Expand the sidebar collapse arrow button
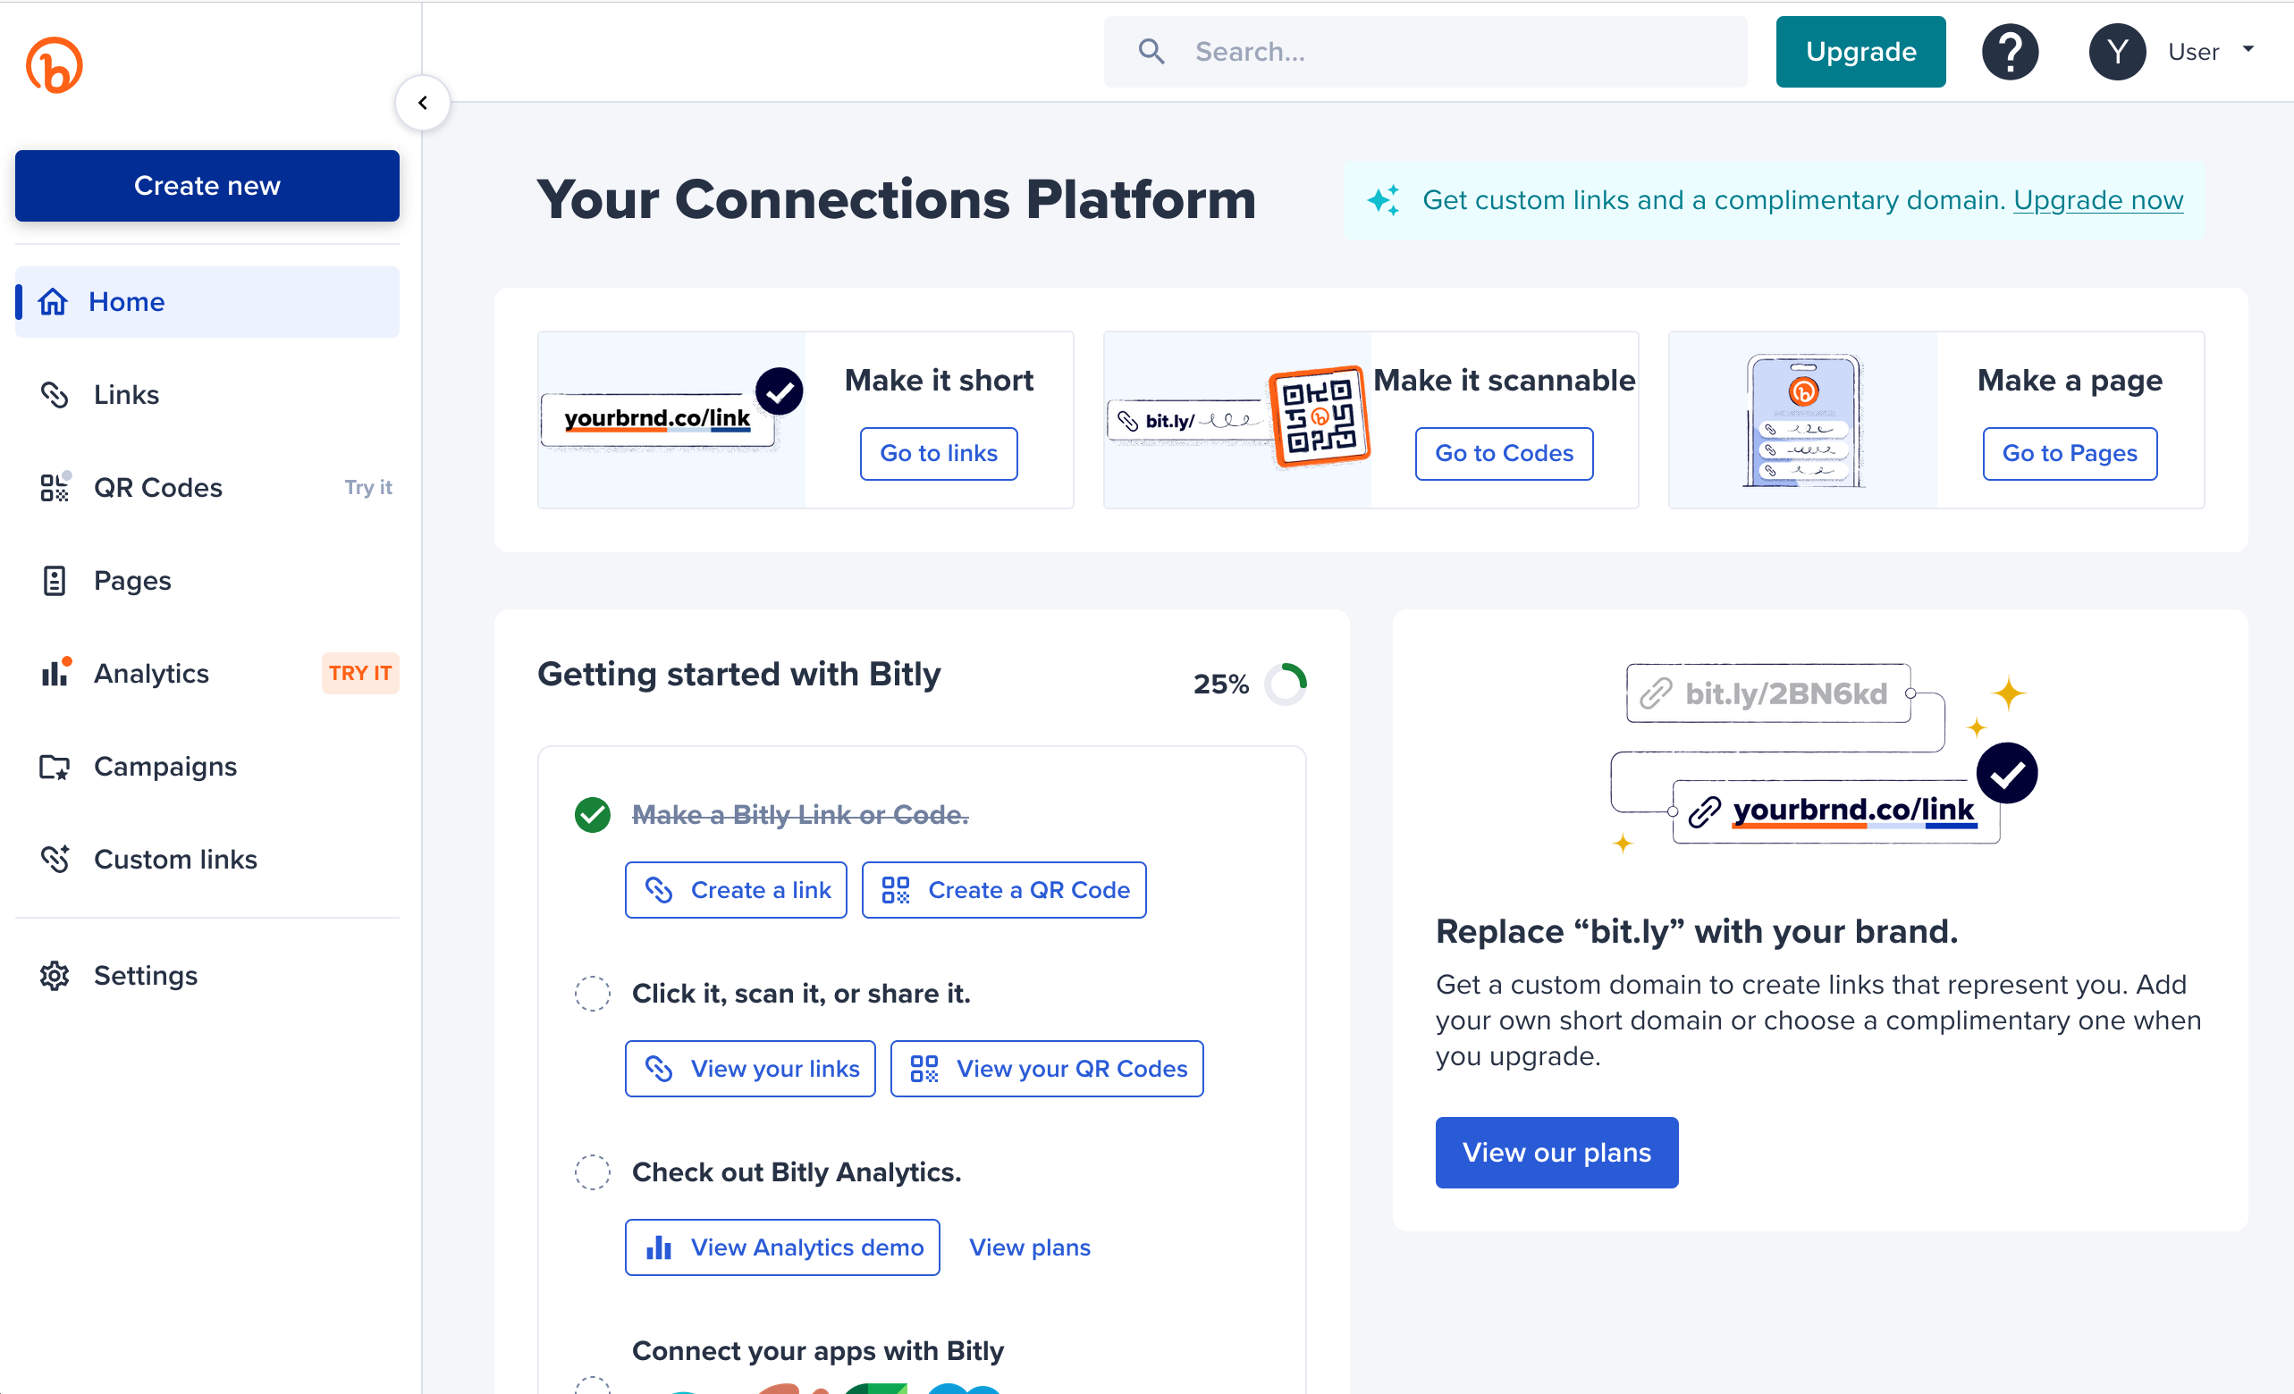This screenshot has height=1394, width=2294. click(x=423, y=103)
